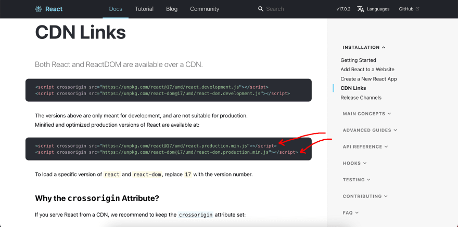The width and height of the screenshot is (458, 227).
Task: Open the Community tab
Action: click(x=205, y=9)
